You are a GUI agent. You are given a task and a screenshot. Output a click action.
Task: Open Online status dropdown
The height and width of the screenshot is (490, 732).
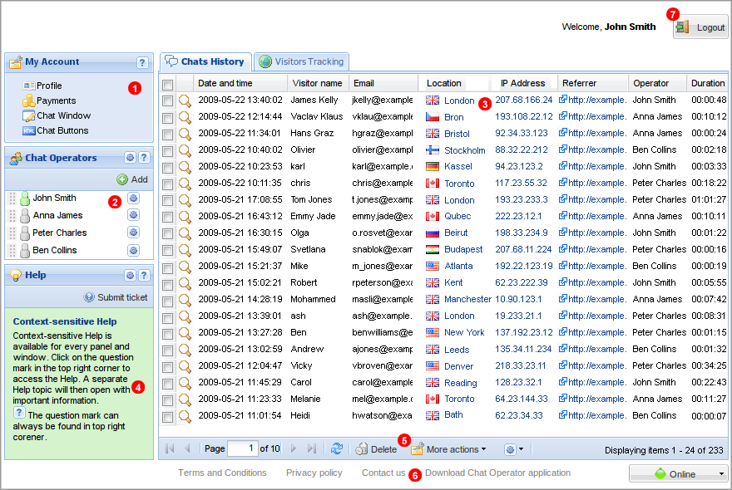721,474
